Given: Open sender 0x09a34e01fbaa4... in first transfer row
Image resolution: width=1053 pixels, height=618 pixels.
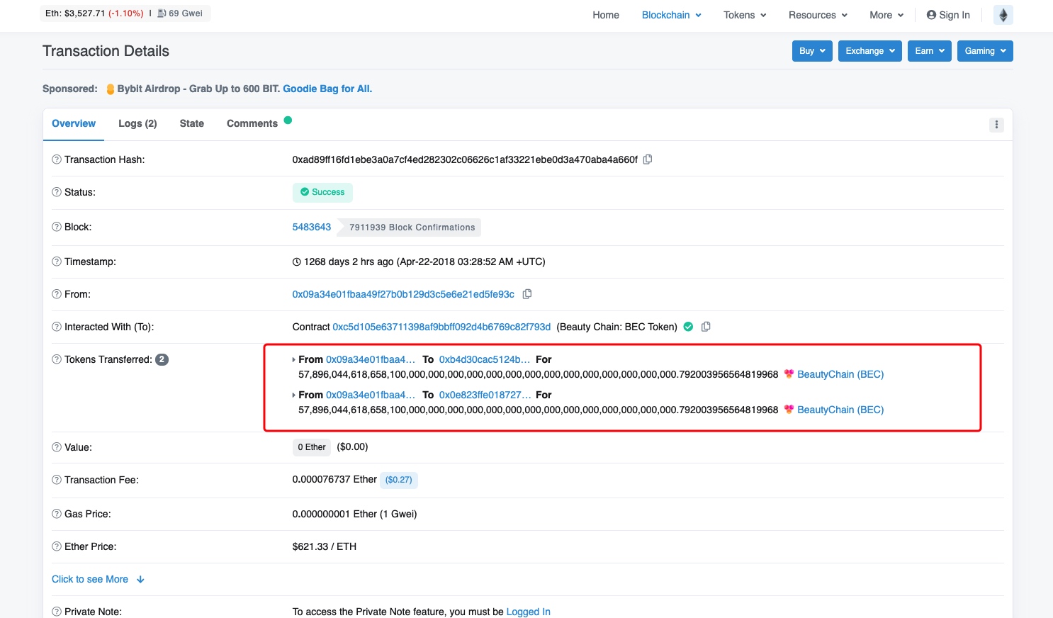Looking at the screenshot, I should click(371, 359).
